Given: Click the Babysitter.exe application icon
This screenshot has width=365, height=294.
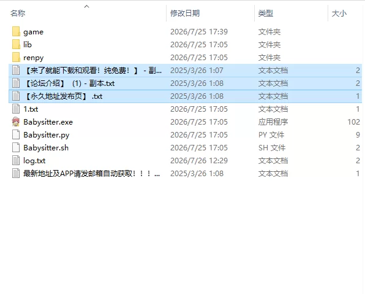Looking at the screenshot, I should click(x=16, y=122).
